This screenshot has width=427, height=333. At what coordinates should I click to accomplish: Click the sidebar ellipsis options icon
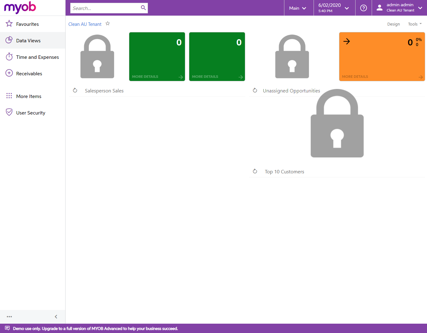tap(9, 317)
